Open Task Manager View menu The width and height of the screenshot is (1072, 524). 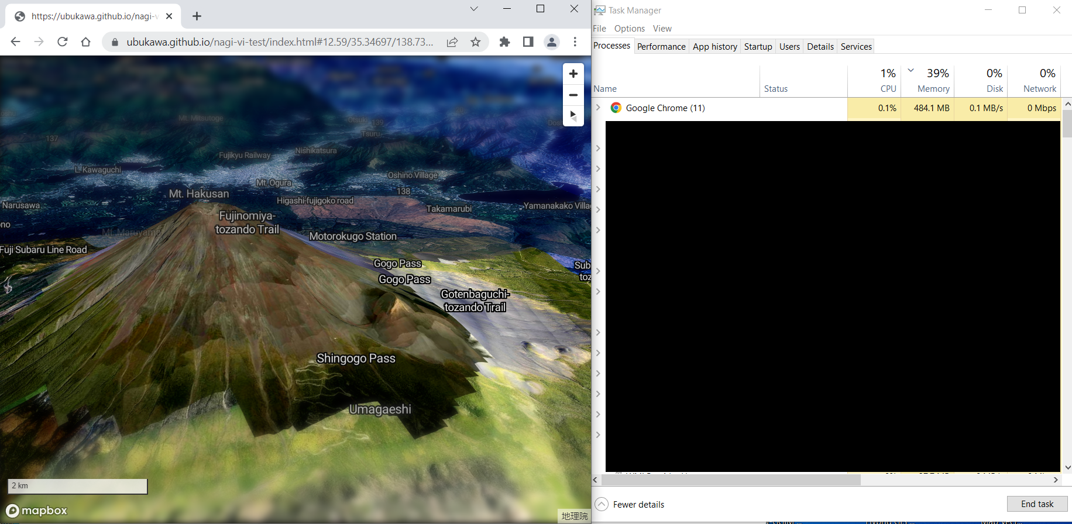662,29
